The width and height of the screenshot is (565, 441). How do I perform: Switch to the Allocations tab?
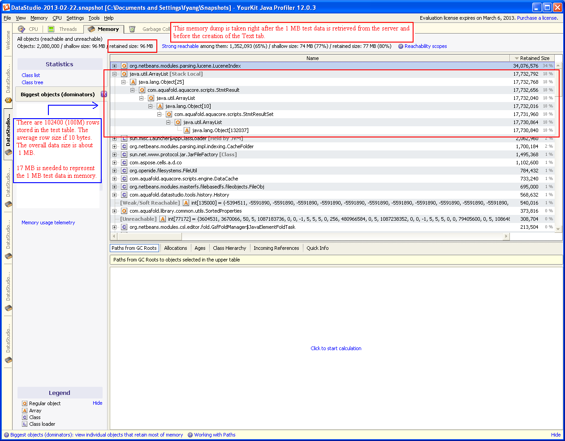tap(176, 248)
